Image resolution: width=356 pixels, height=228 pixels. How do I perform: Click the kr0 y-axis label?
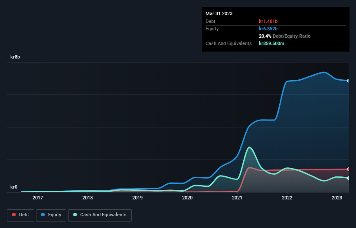pos(14,187)
